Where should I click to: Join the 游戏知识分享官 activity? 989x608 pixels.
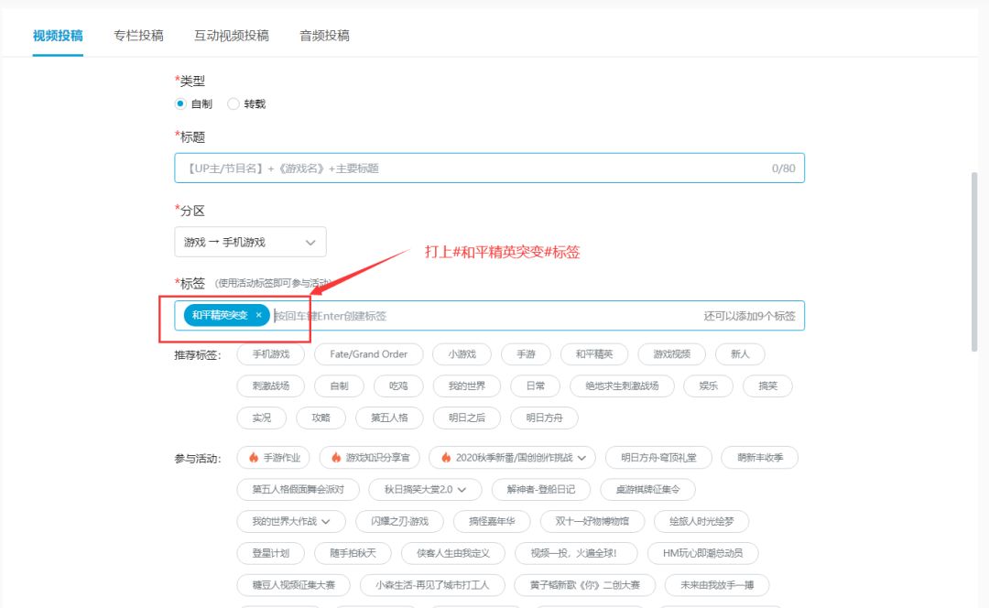click(370, 458)
